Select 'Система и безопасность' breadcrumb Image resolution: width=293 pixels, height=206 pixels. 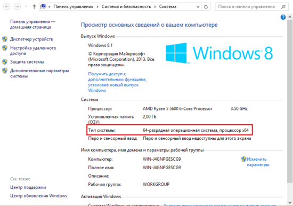pyautogui.click(x=126, y=6)
